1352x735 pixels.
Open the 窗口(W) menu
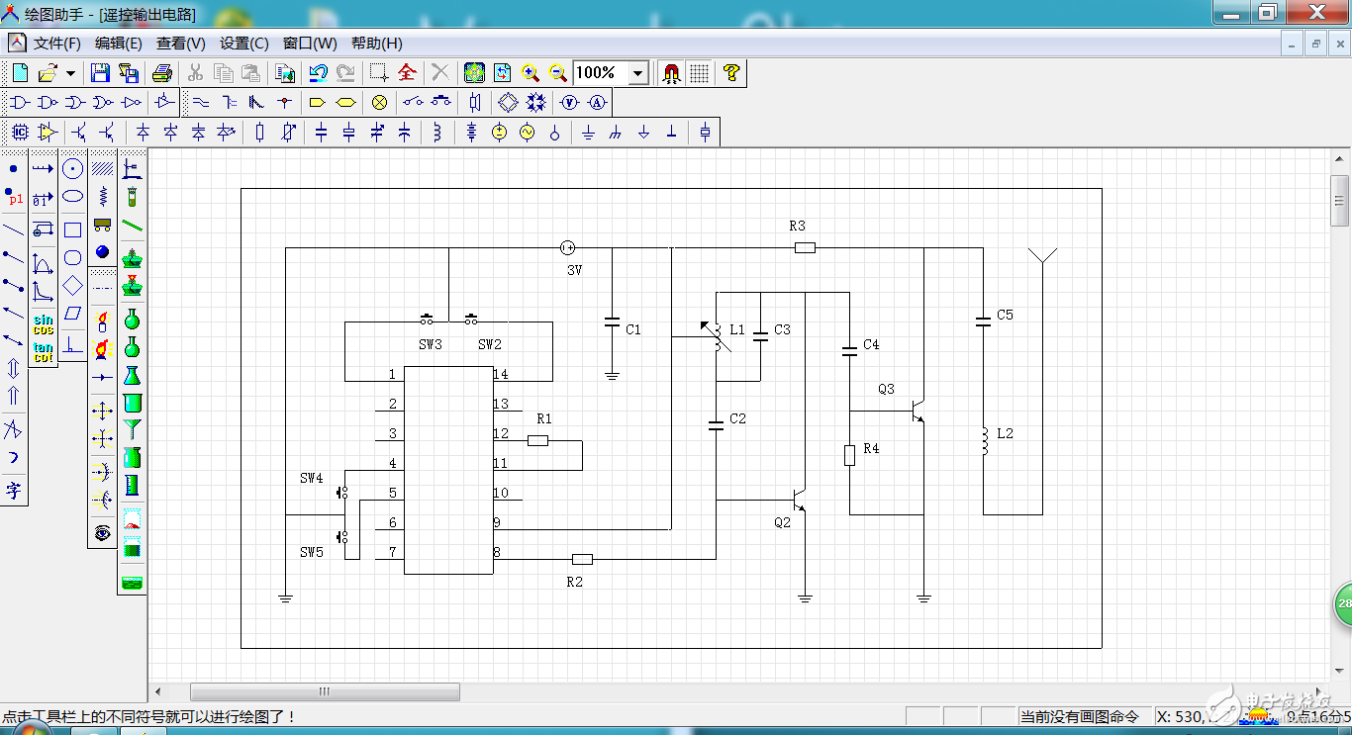[x=310, y=44]
